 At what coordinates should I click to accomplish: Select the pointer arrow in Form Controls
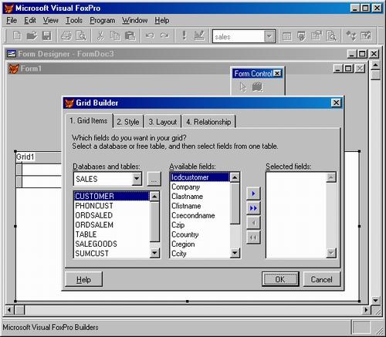pos(243,87)
